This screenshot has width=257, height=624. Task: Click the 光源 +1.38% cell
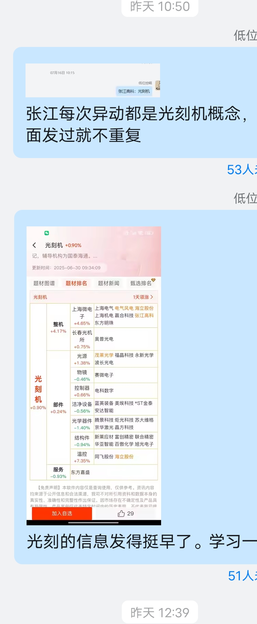[x=82, y=359]
